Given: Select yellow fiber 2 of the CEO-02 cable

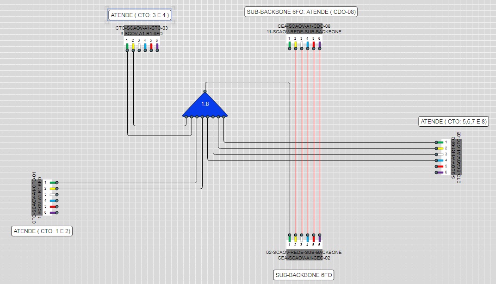Looking at the screenshot, I should pos(296,239).
